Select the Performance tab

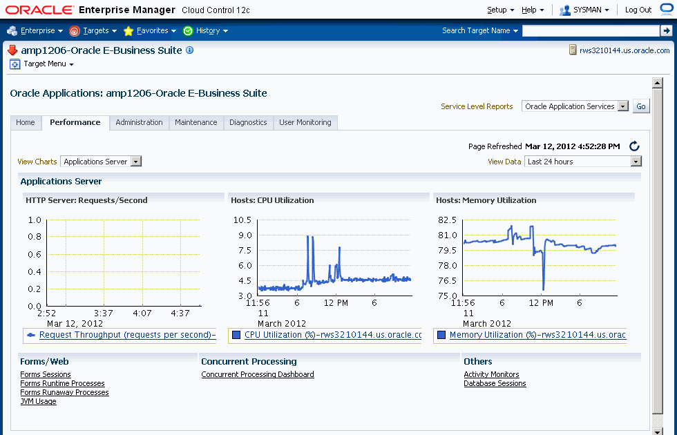[x=75, y=123]
